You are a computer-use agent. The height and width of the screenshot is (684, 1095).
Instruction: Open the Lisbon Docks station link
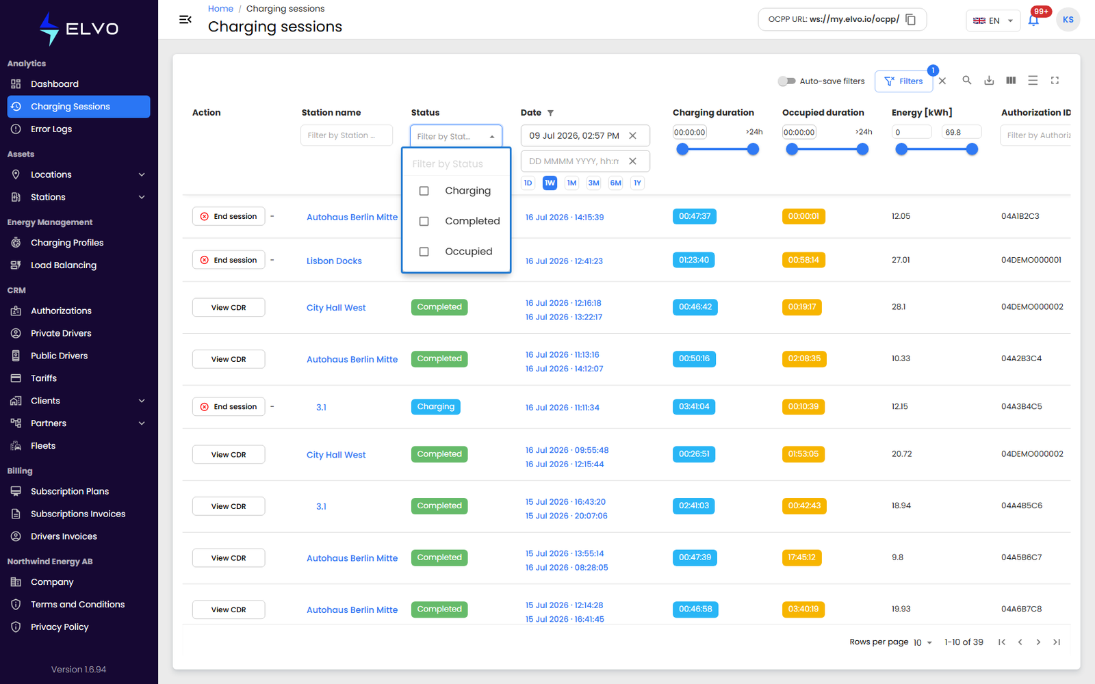pos(334,261)
